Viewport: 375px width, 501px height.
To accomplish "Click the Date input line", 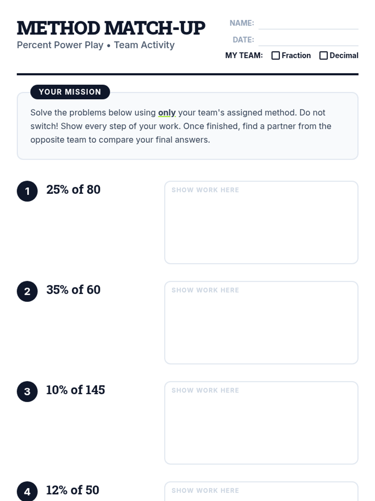I will pos(308,40).
